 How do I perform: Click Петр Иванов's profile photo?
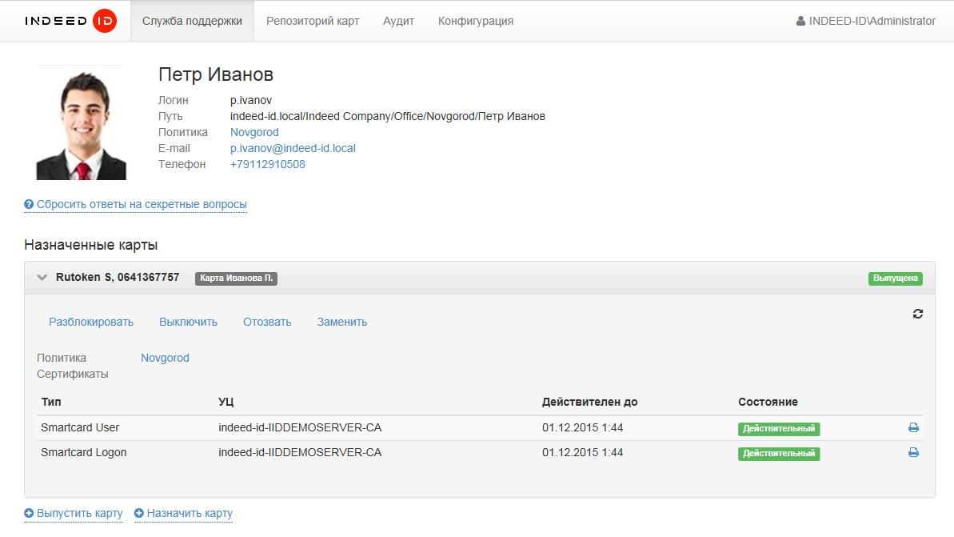pyautogui.click(x=82, y=123)
